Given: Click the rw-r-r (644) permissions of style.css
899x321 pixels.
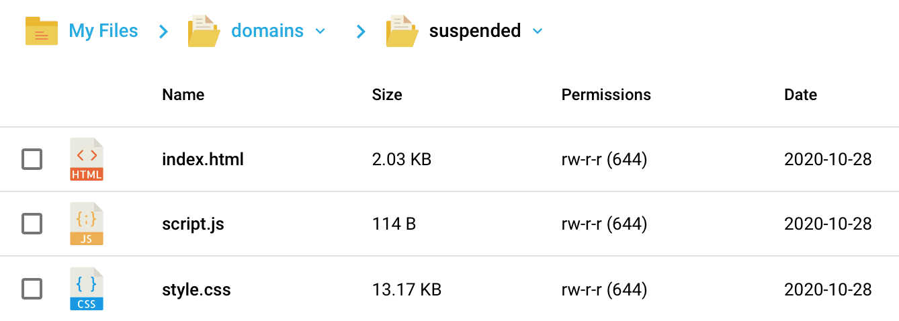Looking at the screenshot, I should (604, 289).
